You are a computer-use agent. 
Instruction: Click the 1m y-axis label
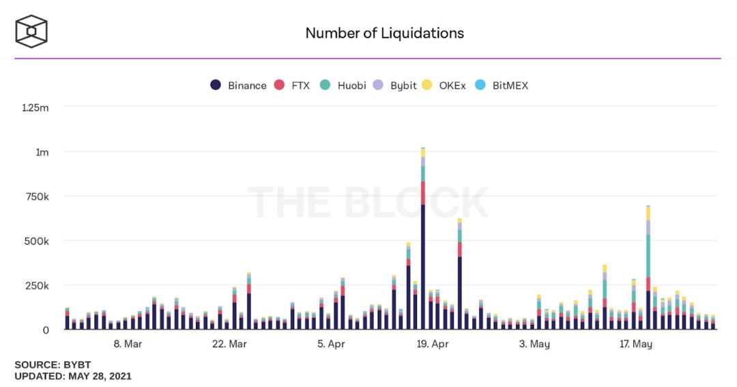(42, 152)
